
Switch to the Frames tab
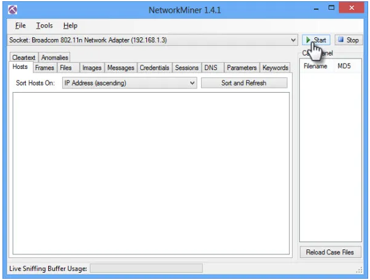pyautogui.click(x=44, y=68)
